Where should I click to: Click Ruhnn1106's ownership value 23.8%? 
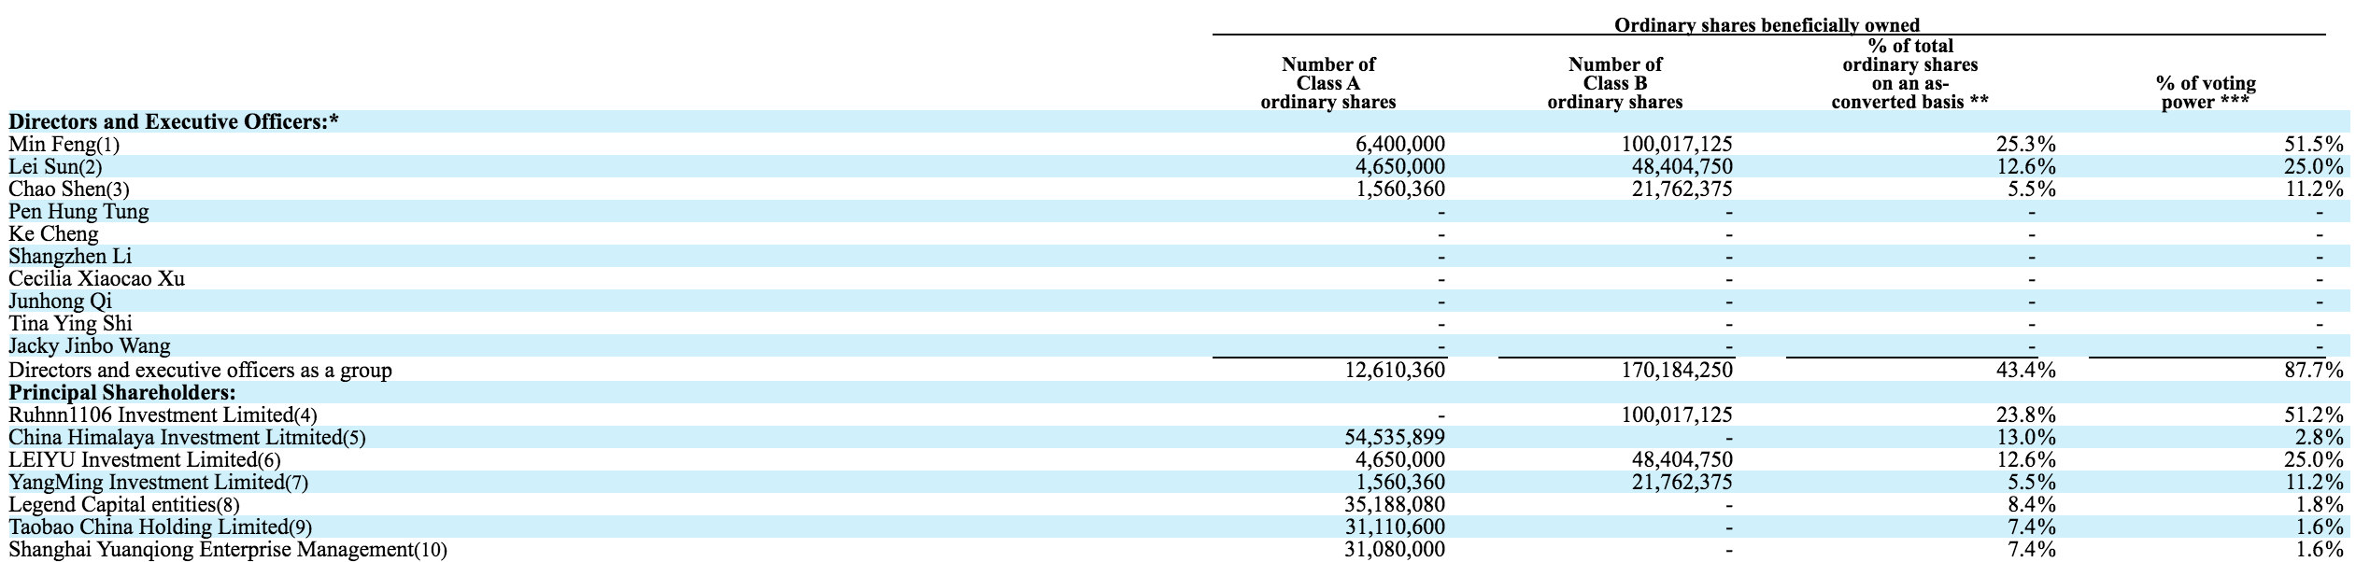[x=2026, y=415]
